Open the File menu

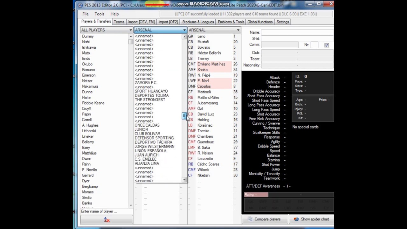86,14
